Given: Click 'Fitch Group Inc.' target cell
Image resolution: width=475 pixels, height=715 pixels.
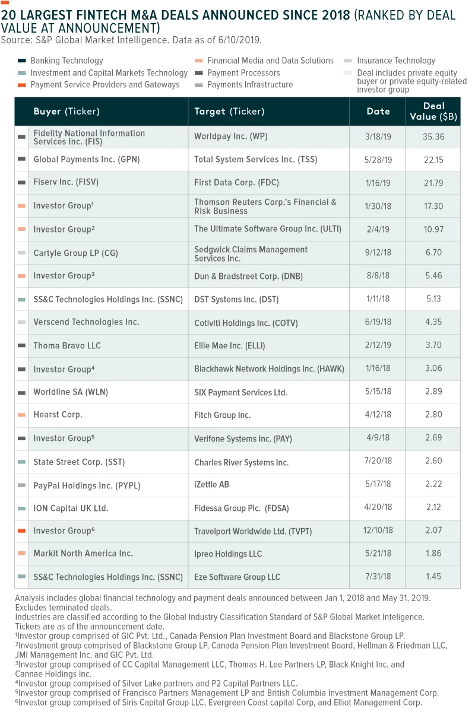Looking at the screenshot, I should click(223, 415).
